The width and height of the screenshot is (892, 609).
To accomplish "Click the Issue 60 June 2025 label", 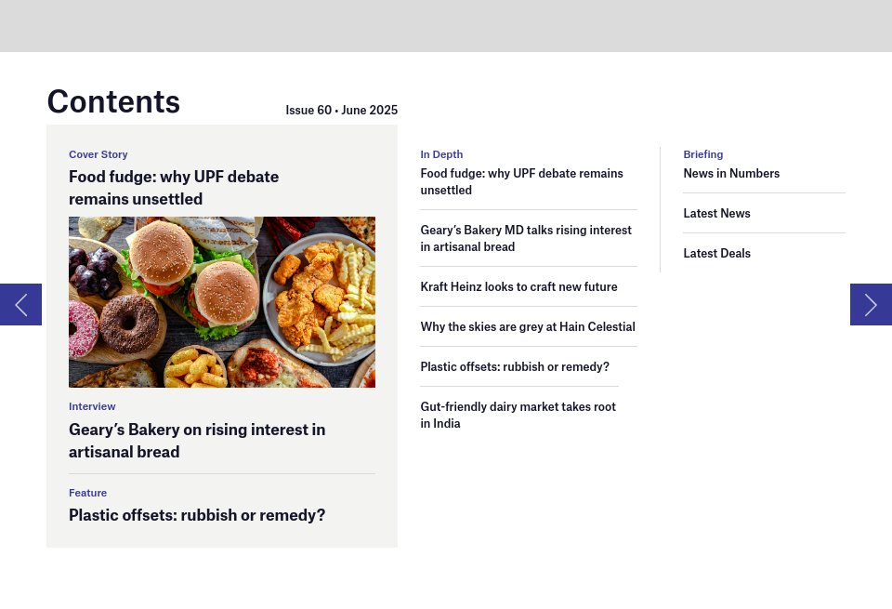I will [341, 110].
